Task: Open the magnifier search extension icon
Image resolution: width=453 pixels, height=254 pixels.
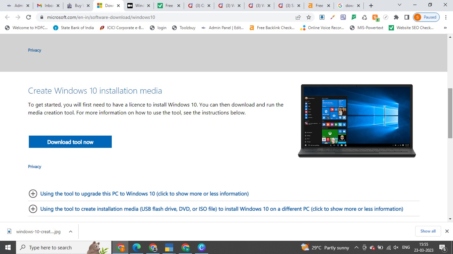Action: [x=343, y=17]
